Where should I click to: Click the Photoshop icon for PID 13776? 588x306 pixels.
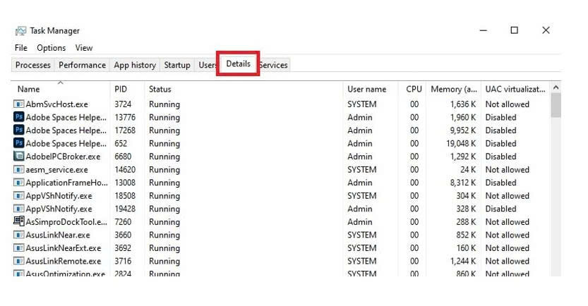19,117
